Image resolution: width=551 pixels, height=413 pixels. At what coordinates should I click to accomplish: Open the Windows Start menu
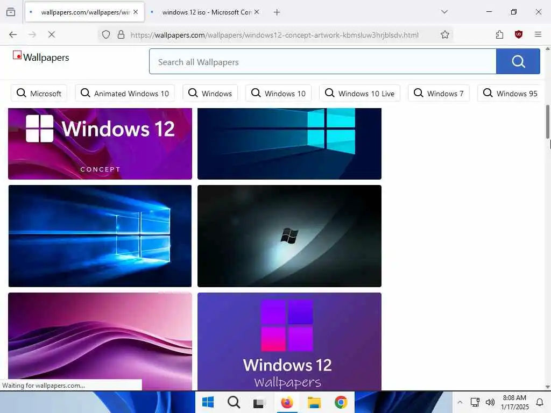[208, 402]
